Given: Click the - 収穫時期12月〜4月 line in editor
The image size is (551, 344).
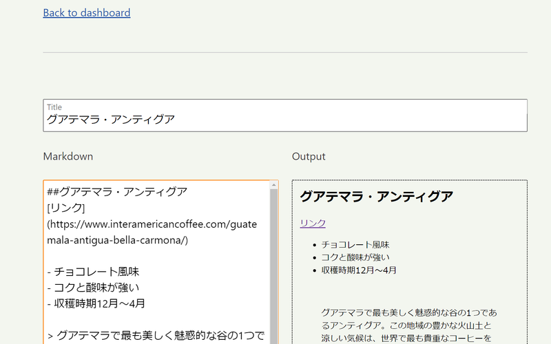Looking at the screenshot, I should coord(96,303).
